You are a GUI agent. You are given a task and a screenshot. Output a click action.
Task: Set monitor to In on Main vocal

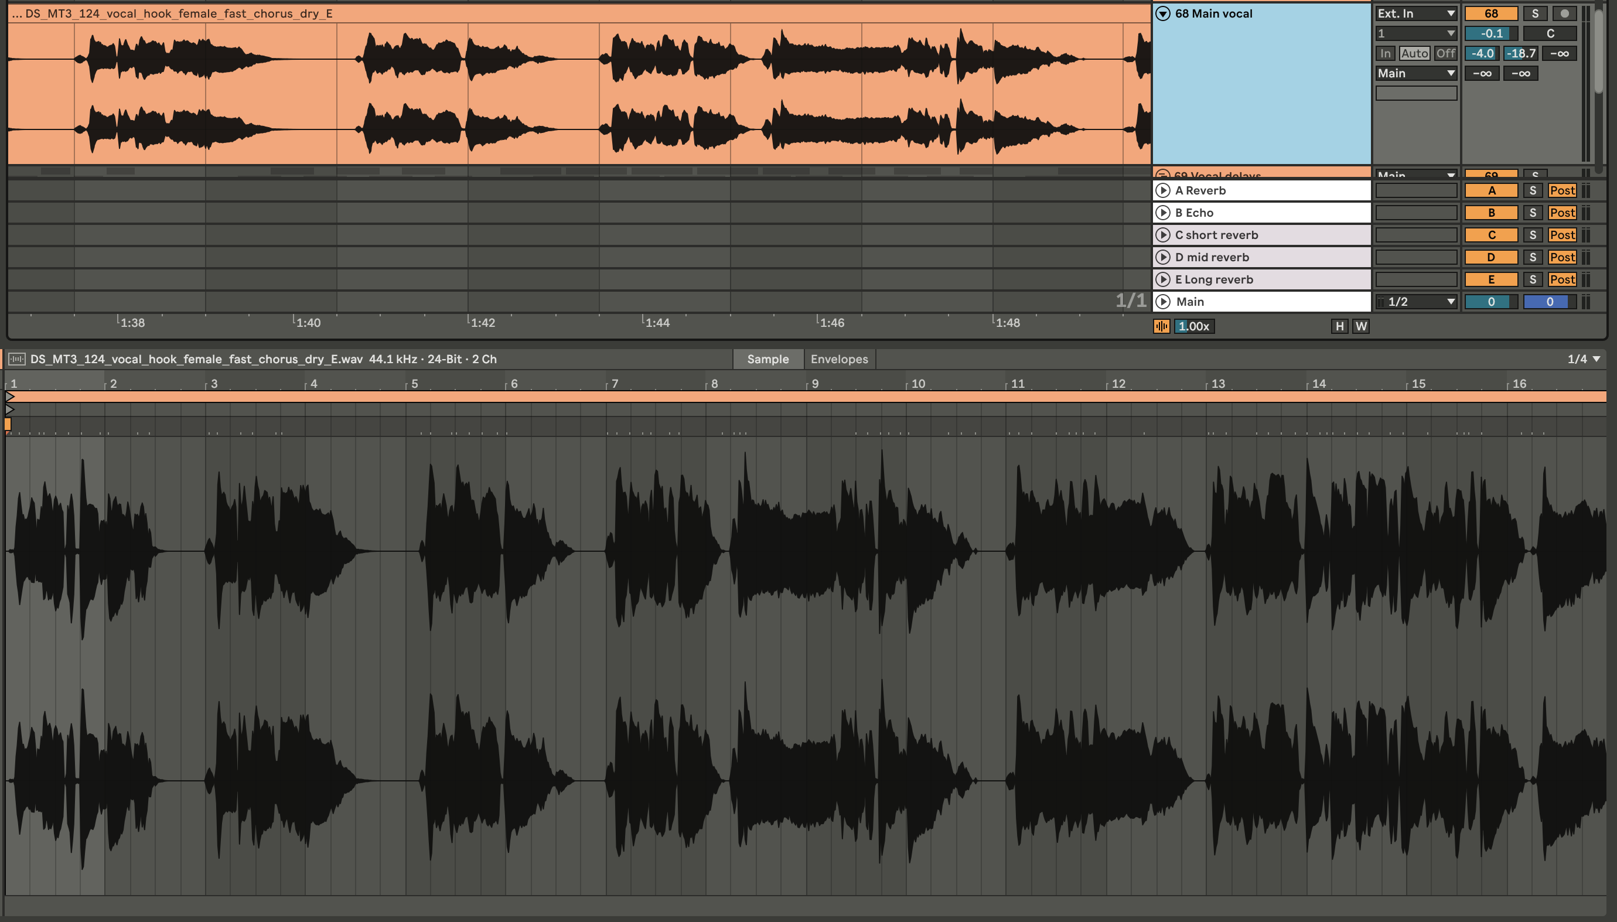click(1385, 53)
